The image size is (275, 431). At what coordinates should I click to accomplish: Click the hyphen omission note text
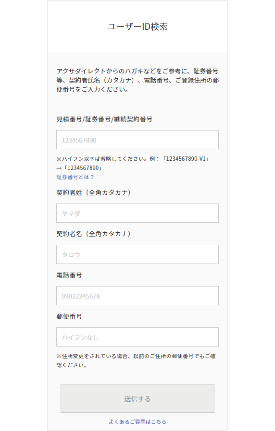(x=133, y=163)
